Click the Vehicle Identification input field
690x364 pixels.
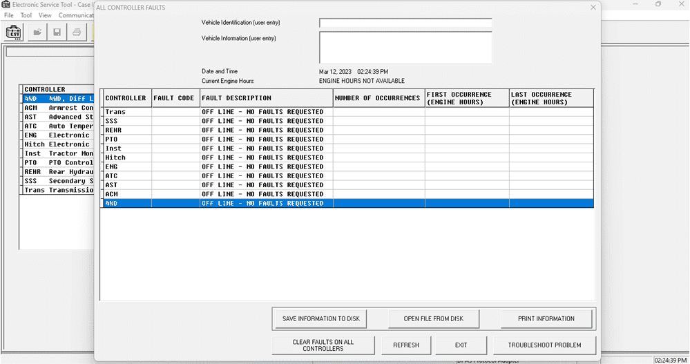click(405, 23)
